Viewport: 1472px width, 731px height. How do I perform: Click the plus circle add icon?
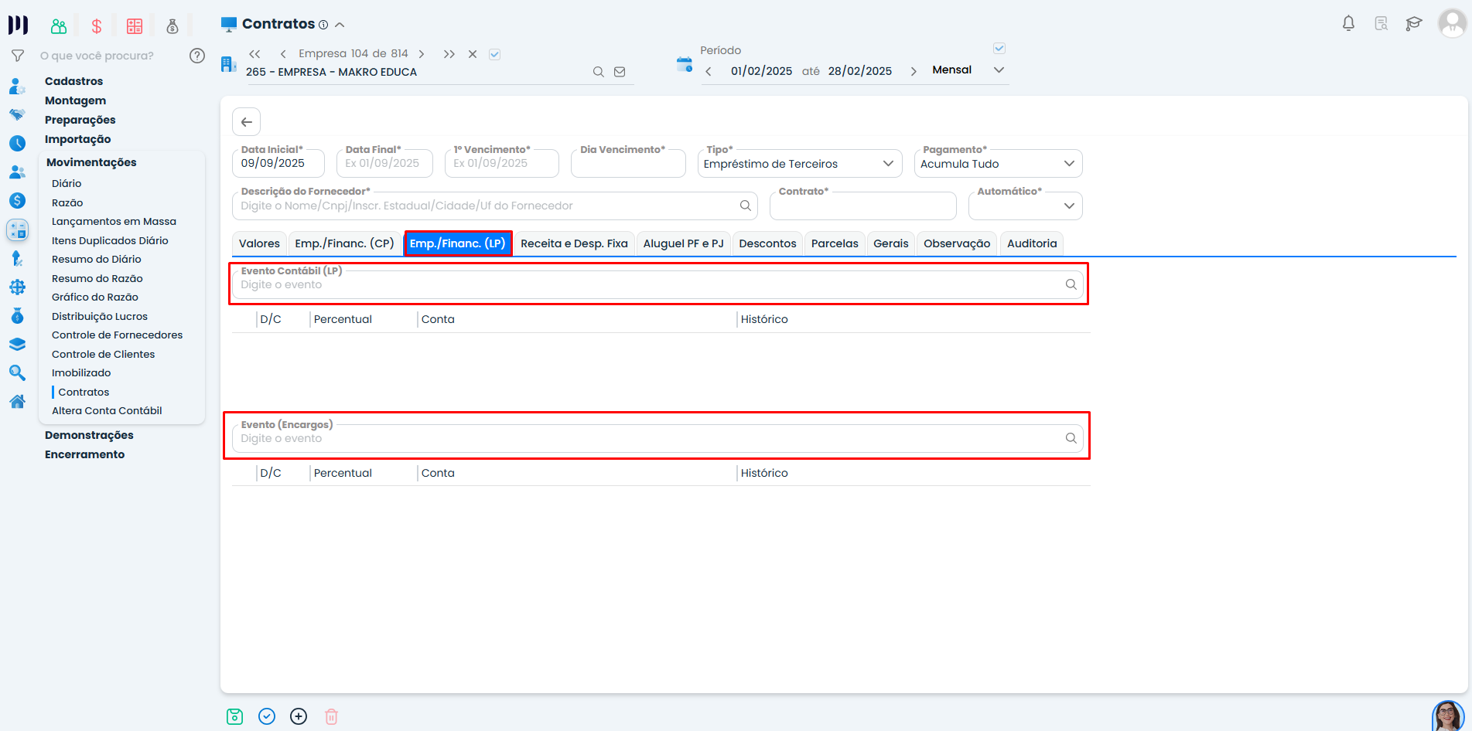tap(299, 716)
